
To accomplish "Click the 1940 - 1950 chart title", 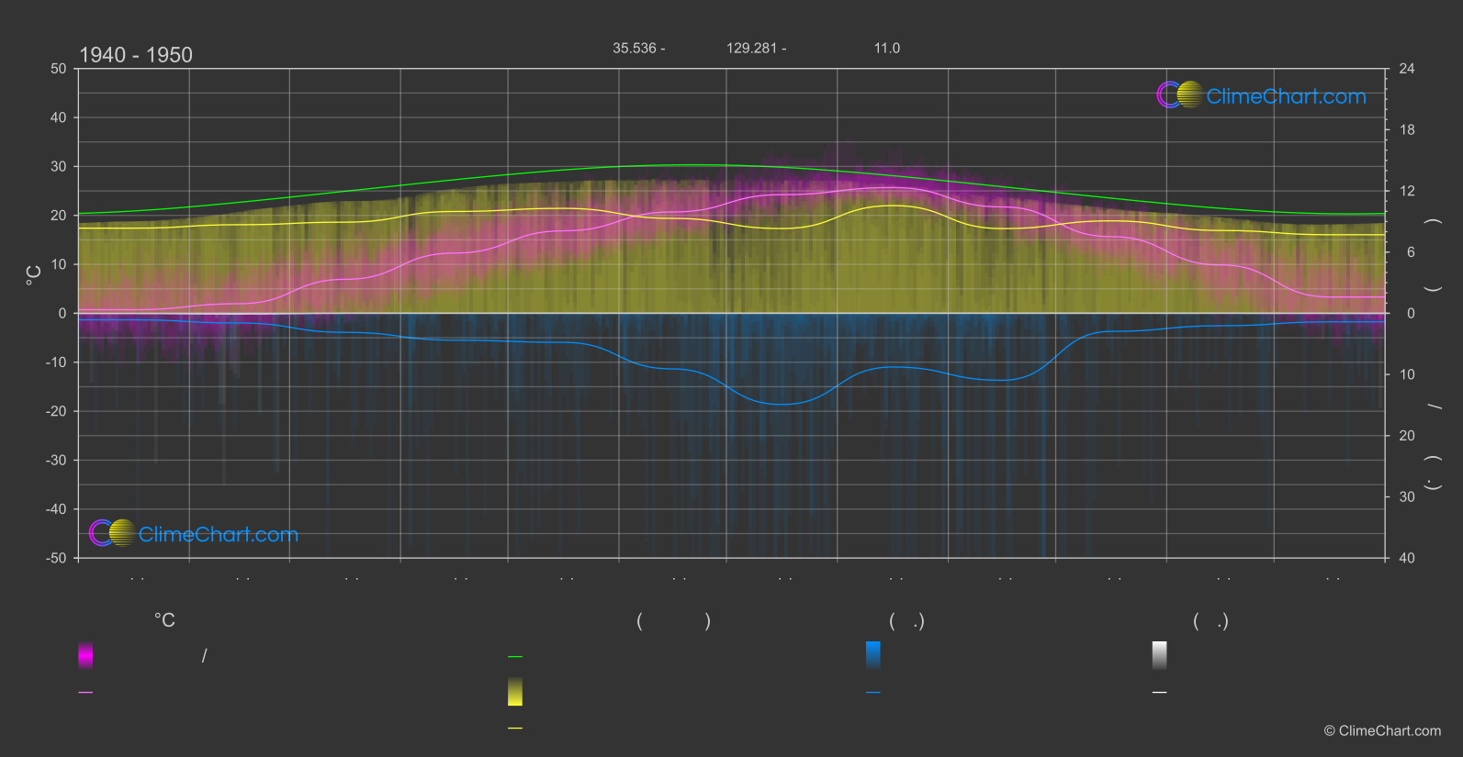I will pos(136,55).
